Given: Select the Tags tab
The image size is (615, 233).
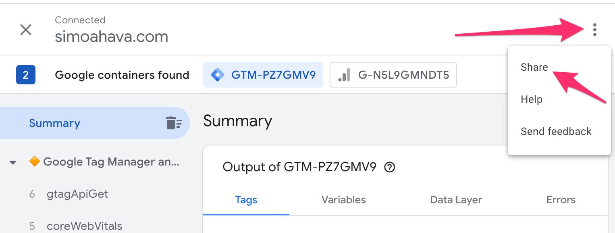Looking at the screenshot, I should click(x=246, y=200).
